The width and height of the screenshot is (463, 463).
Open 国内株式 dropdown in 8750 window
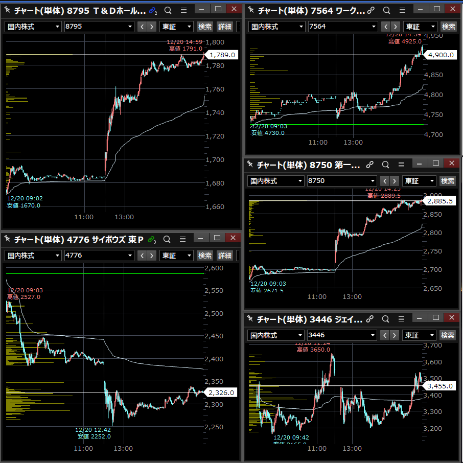coord(276,181)
